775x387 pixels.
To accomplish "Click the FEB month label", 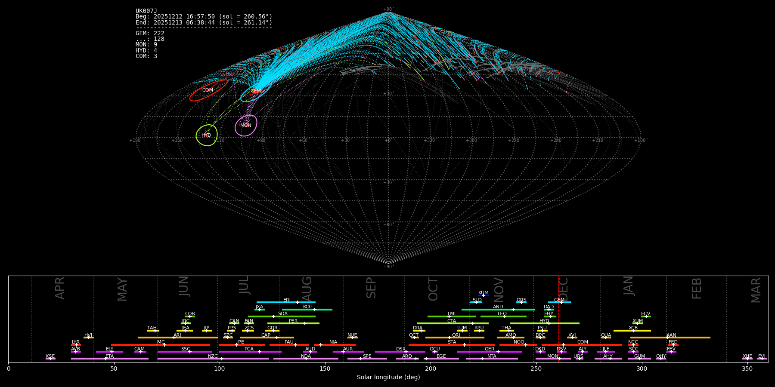I will [697, 289].
